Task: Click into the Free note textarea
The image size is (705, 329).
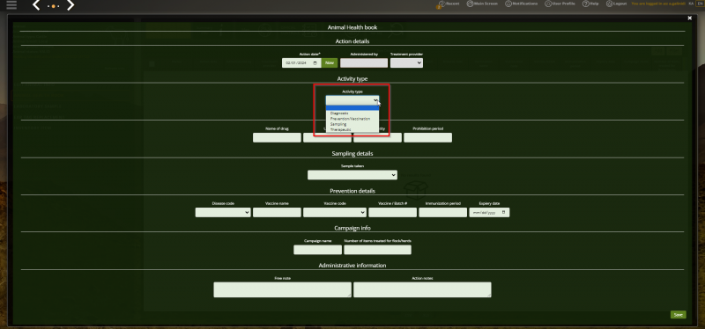Action: 282,289
